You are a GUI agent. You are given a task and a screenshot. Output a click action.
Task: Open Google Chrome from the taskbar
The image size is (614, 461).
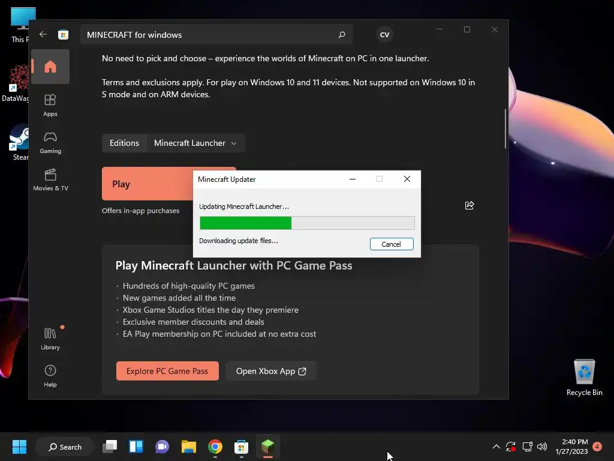[215, 447]
